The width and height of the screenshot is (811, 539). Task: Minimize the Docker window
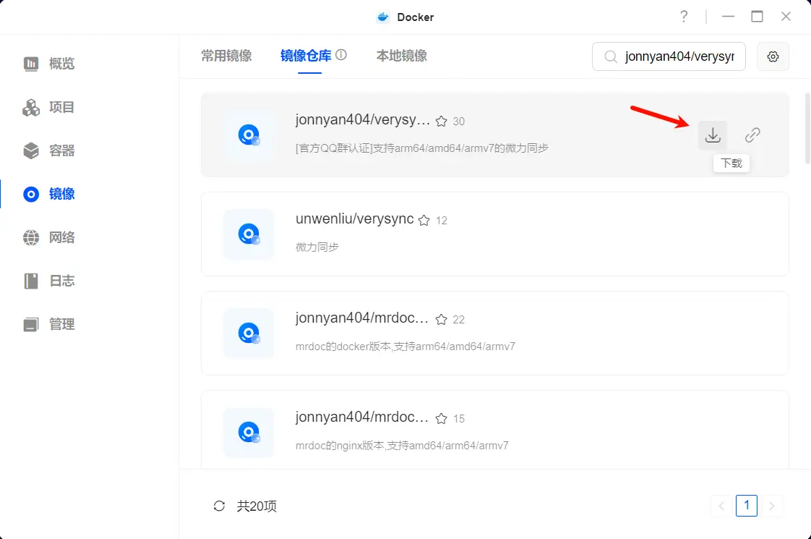728,17
